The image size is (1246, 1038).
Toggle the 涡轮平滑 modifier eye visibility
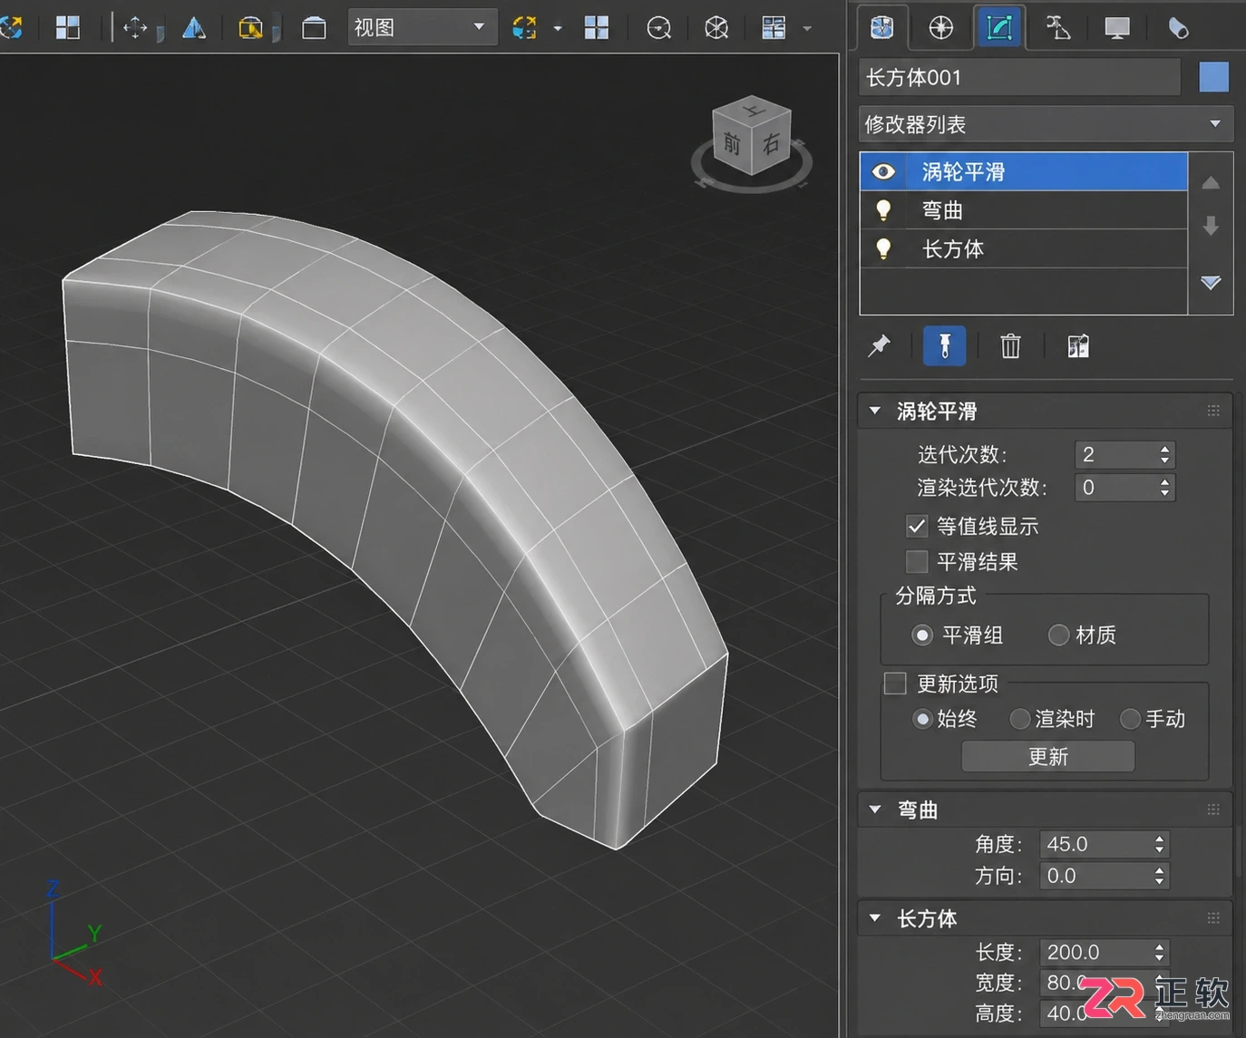[x=883, y=171]
